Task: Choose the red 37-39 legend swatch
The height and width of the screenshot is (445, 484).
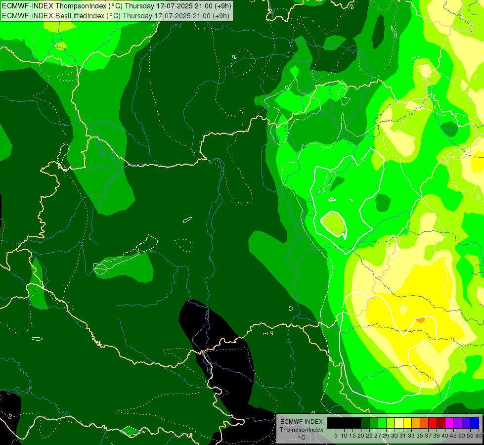Action: [433, 423]
